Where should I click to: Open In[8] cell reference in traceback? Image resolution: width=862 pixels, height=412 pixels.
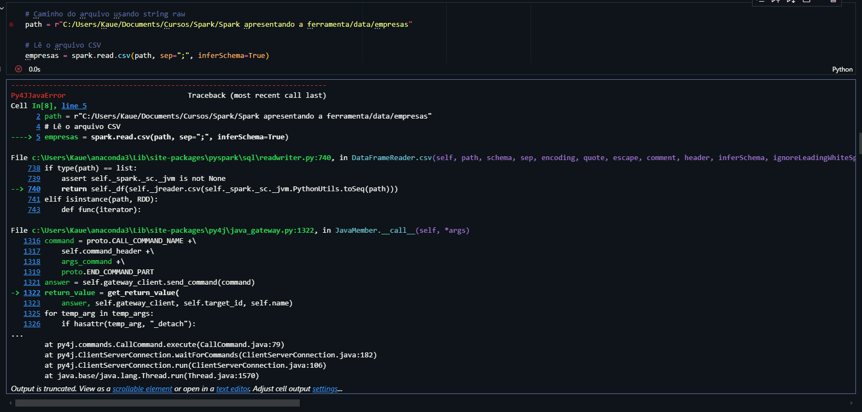pyautogui.click(x=42, y=106)
